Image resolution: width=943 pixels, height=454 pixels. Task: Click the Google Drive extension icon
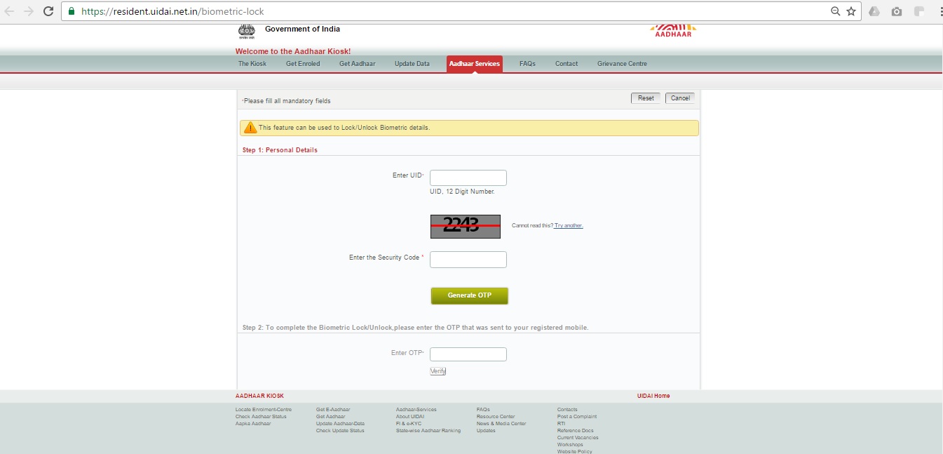pos(874,11)
